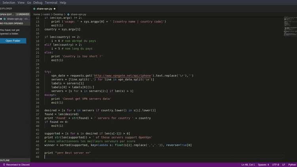Click the Open Folder button

(13, 41)
